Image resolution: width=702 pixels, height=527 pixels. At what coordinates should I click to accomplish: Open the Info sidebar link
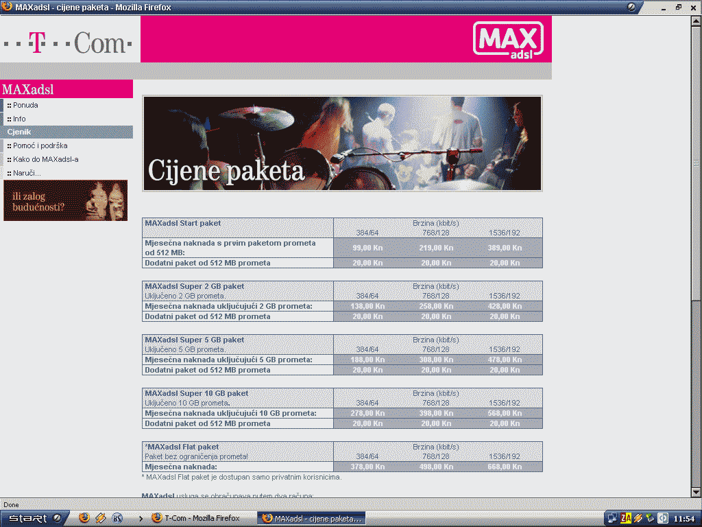pyautogui.click(x=19, y=119)
